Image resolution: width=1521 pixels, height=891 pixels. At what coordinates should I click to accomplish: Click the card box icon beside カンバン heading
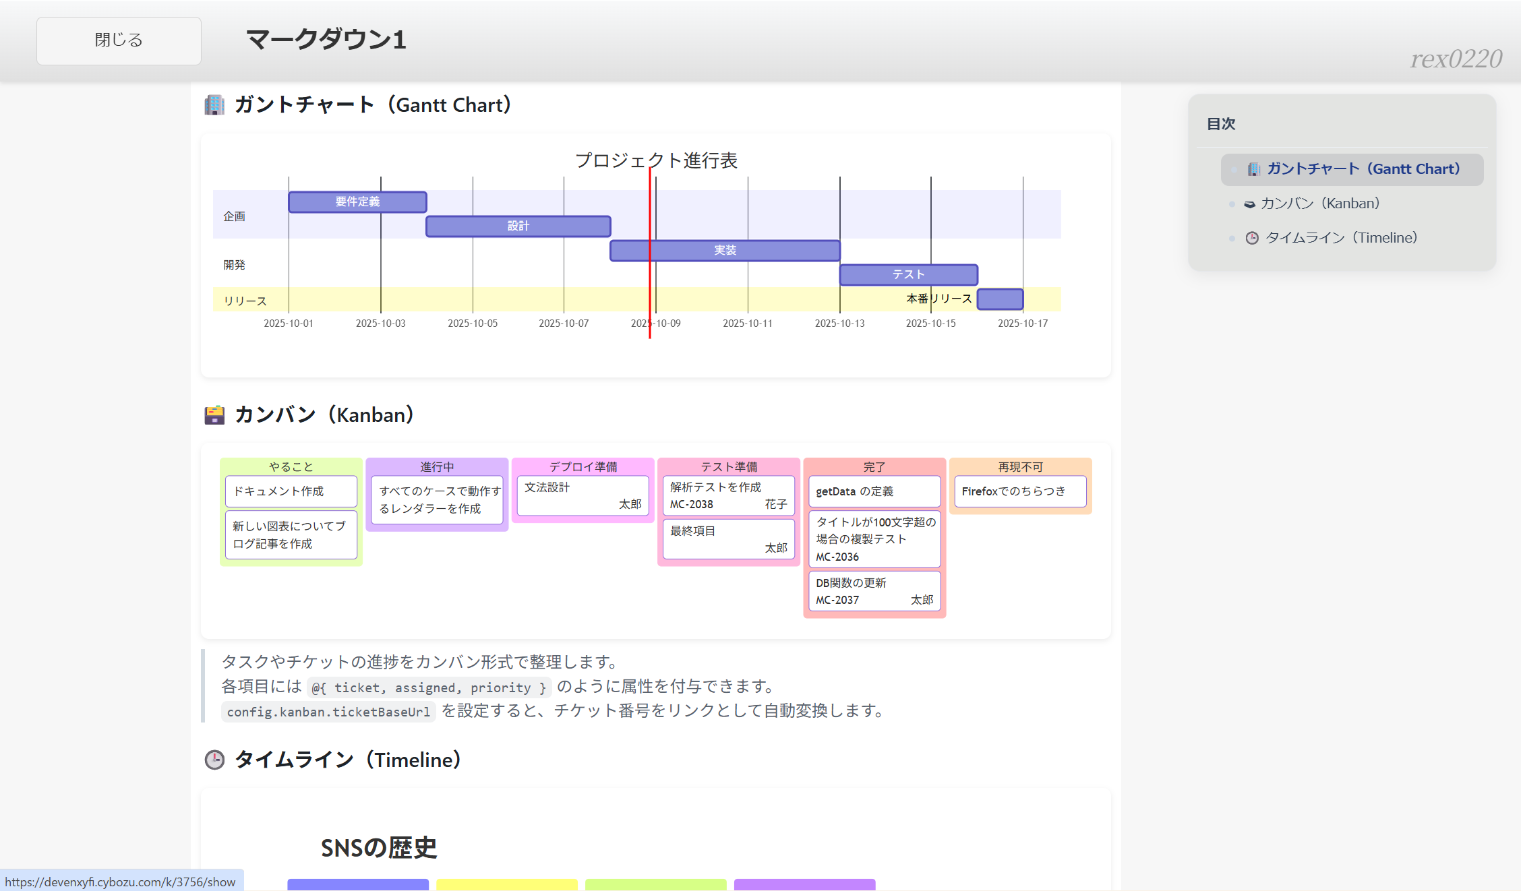pos(214,415)
